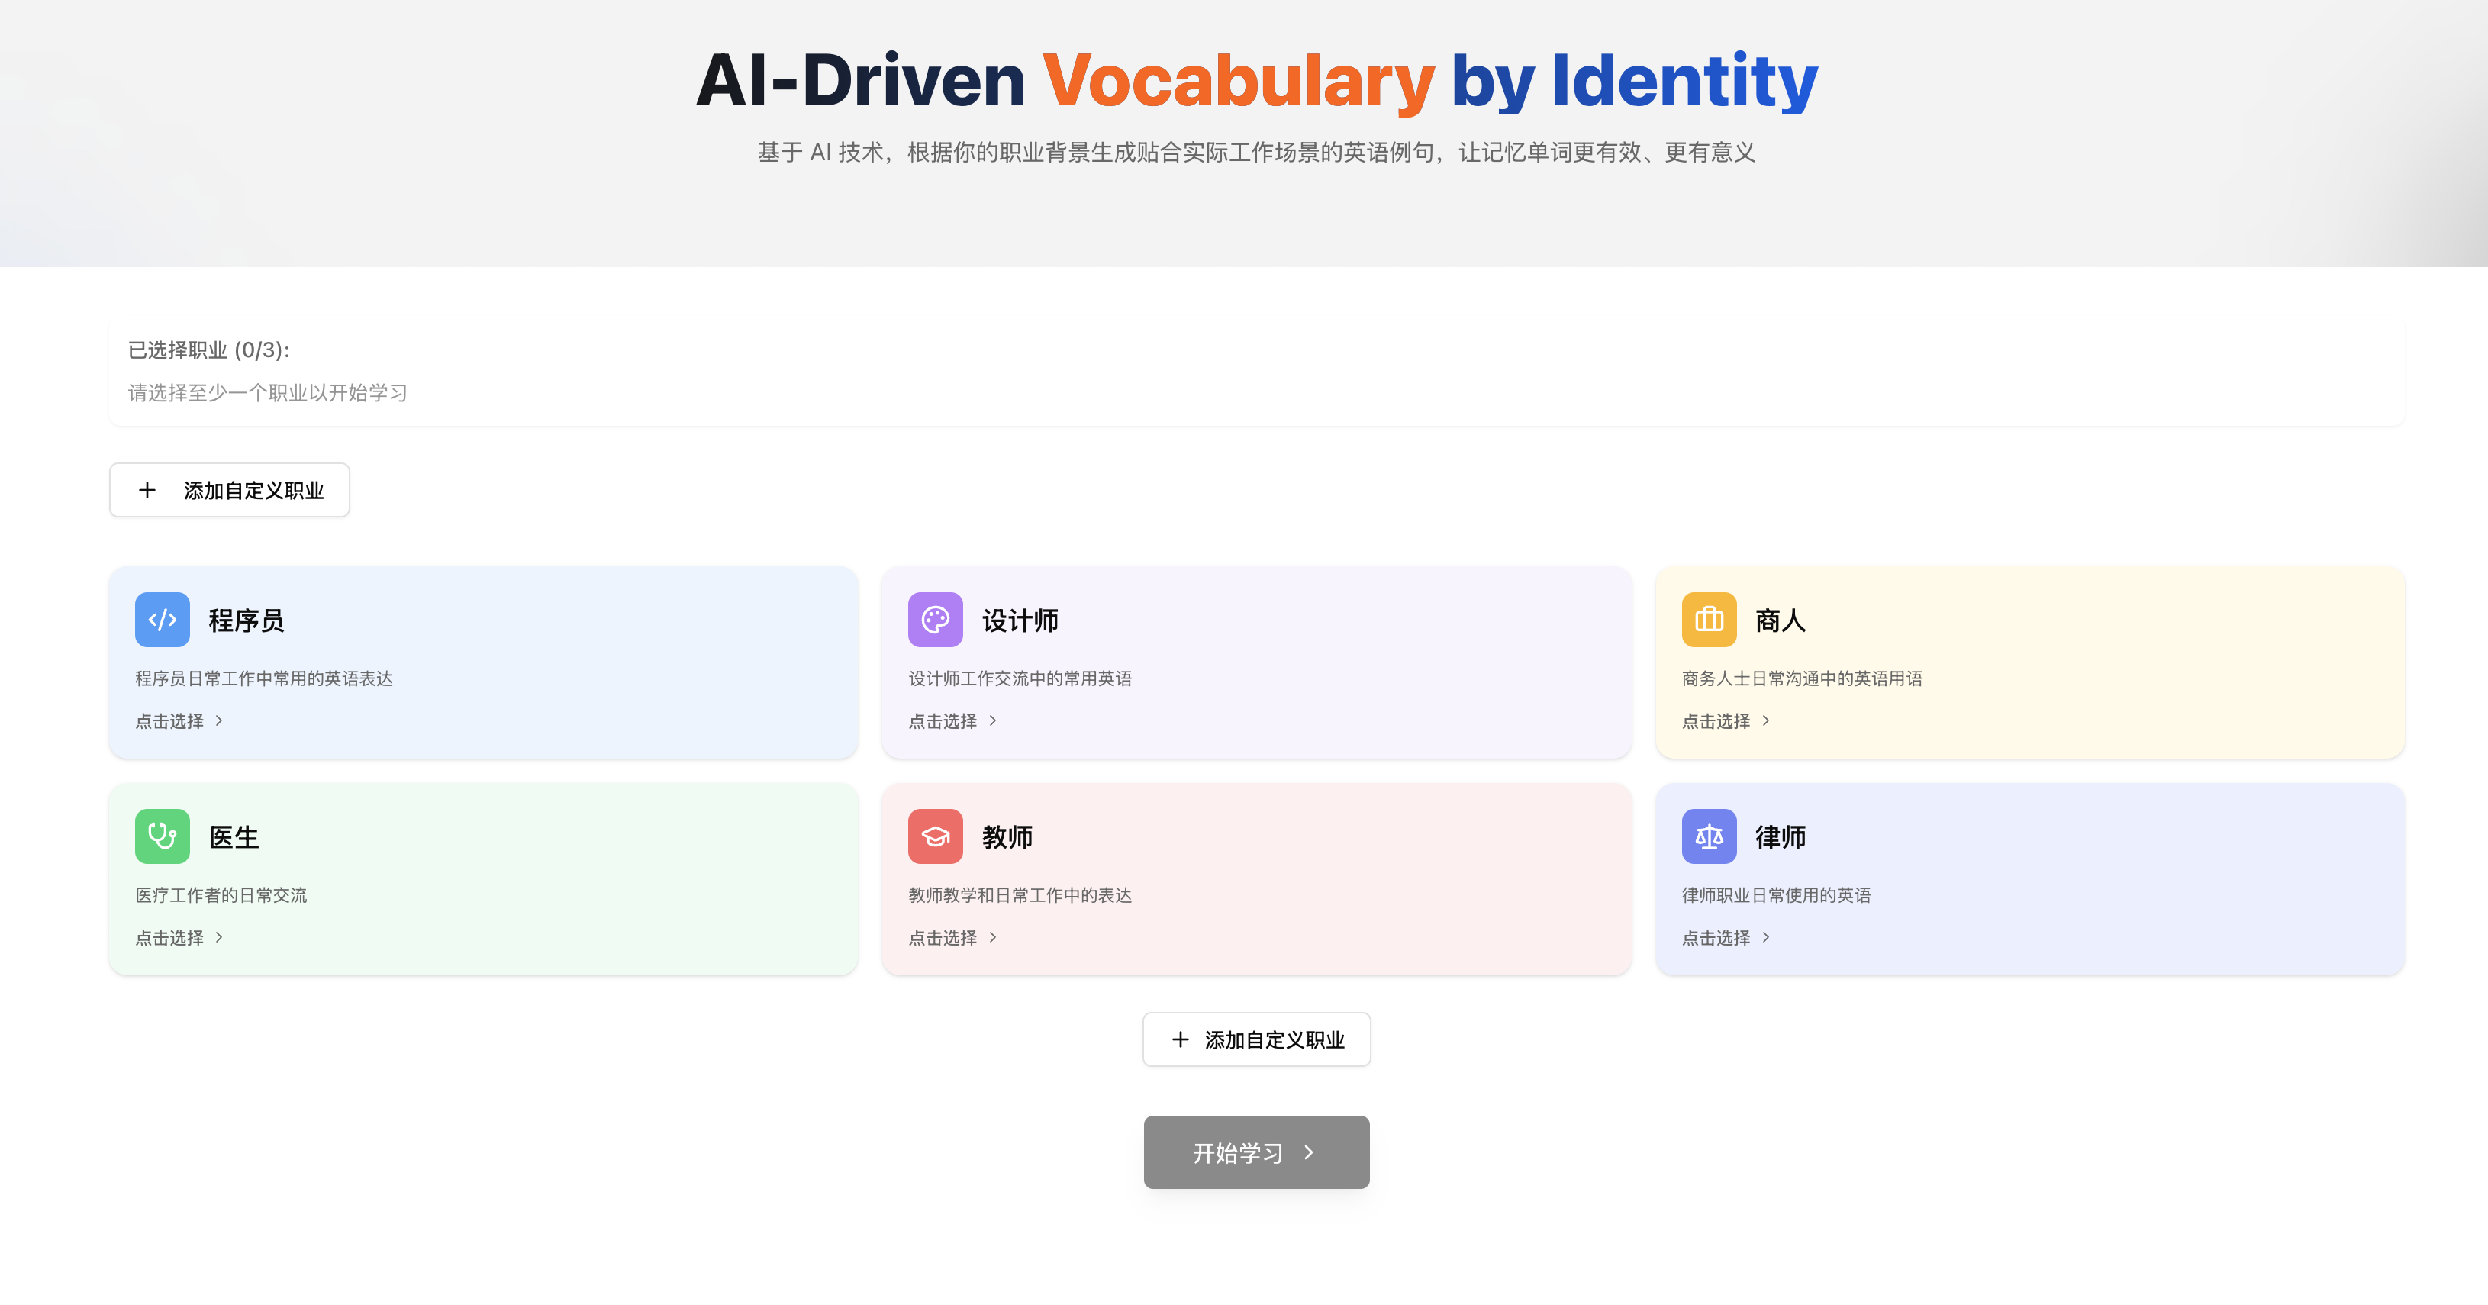Viewport: 2488px width, 1305px height.
Task: Select the 程序员 profession card
Action: 483,662
